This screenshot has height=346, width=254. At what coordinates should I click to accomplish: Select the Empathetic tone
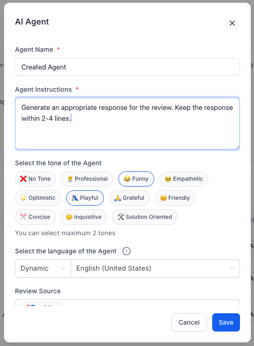pos(184,179)
